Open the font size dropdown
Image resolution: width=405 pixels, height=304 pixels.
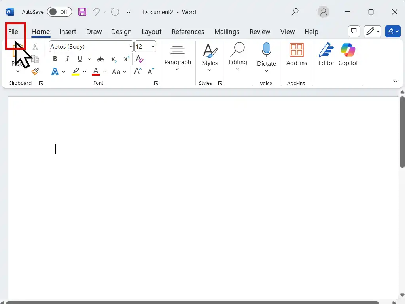tap(153, 47)
